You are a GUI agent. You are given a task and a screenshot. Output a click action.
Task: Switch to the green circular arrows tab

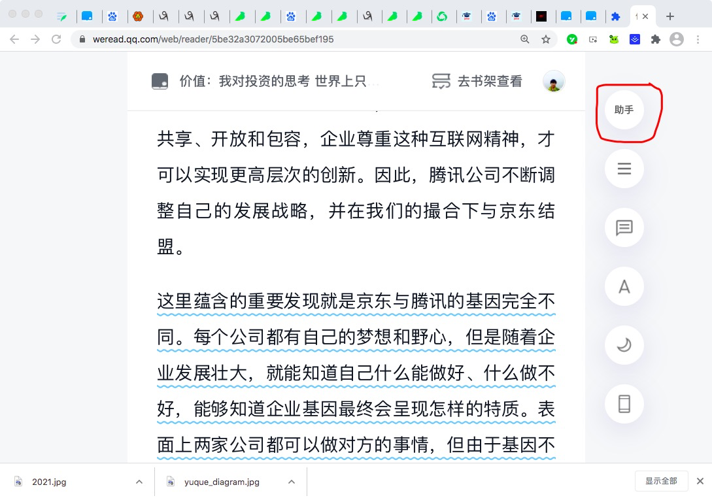442,17
